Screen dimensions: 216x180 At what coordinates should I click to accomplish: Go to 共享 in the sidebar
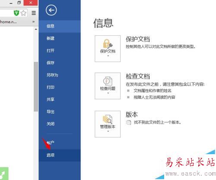tap(60, 99)
